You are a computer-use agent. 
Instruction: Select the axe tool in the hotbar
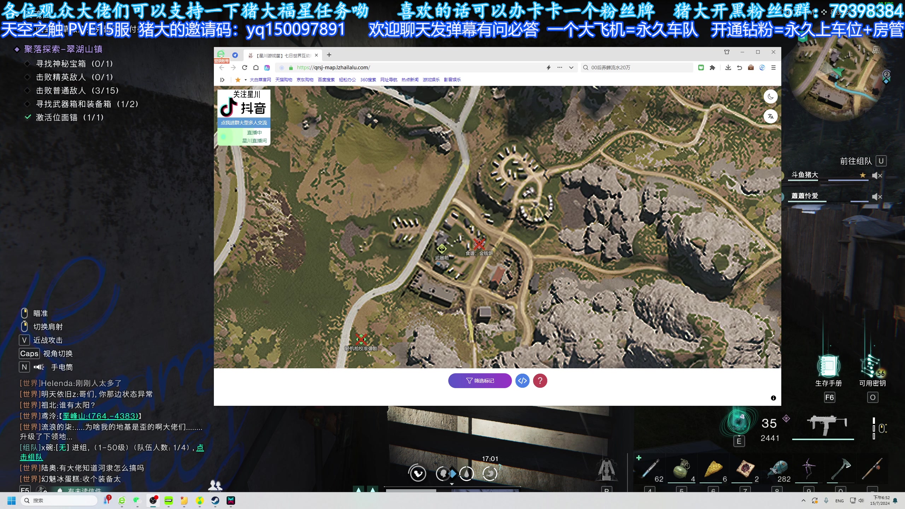coord(841,469)
